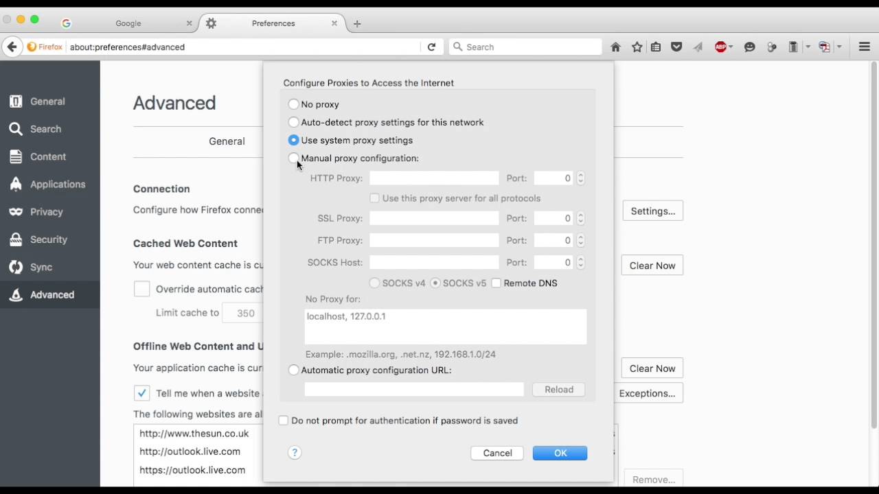Click the proxy dialog help icon
The height and width of the screenshot is (494, 879).
click(295, 453)
